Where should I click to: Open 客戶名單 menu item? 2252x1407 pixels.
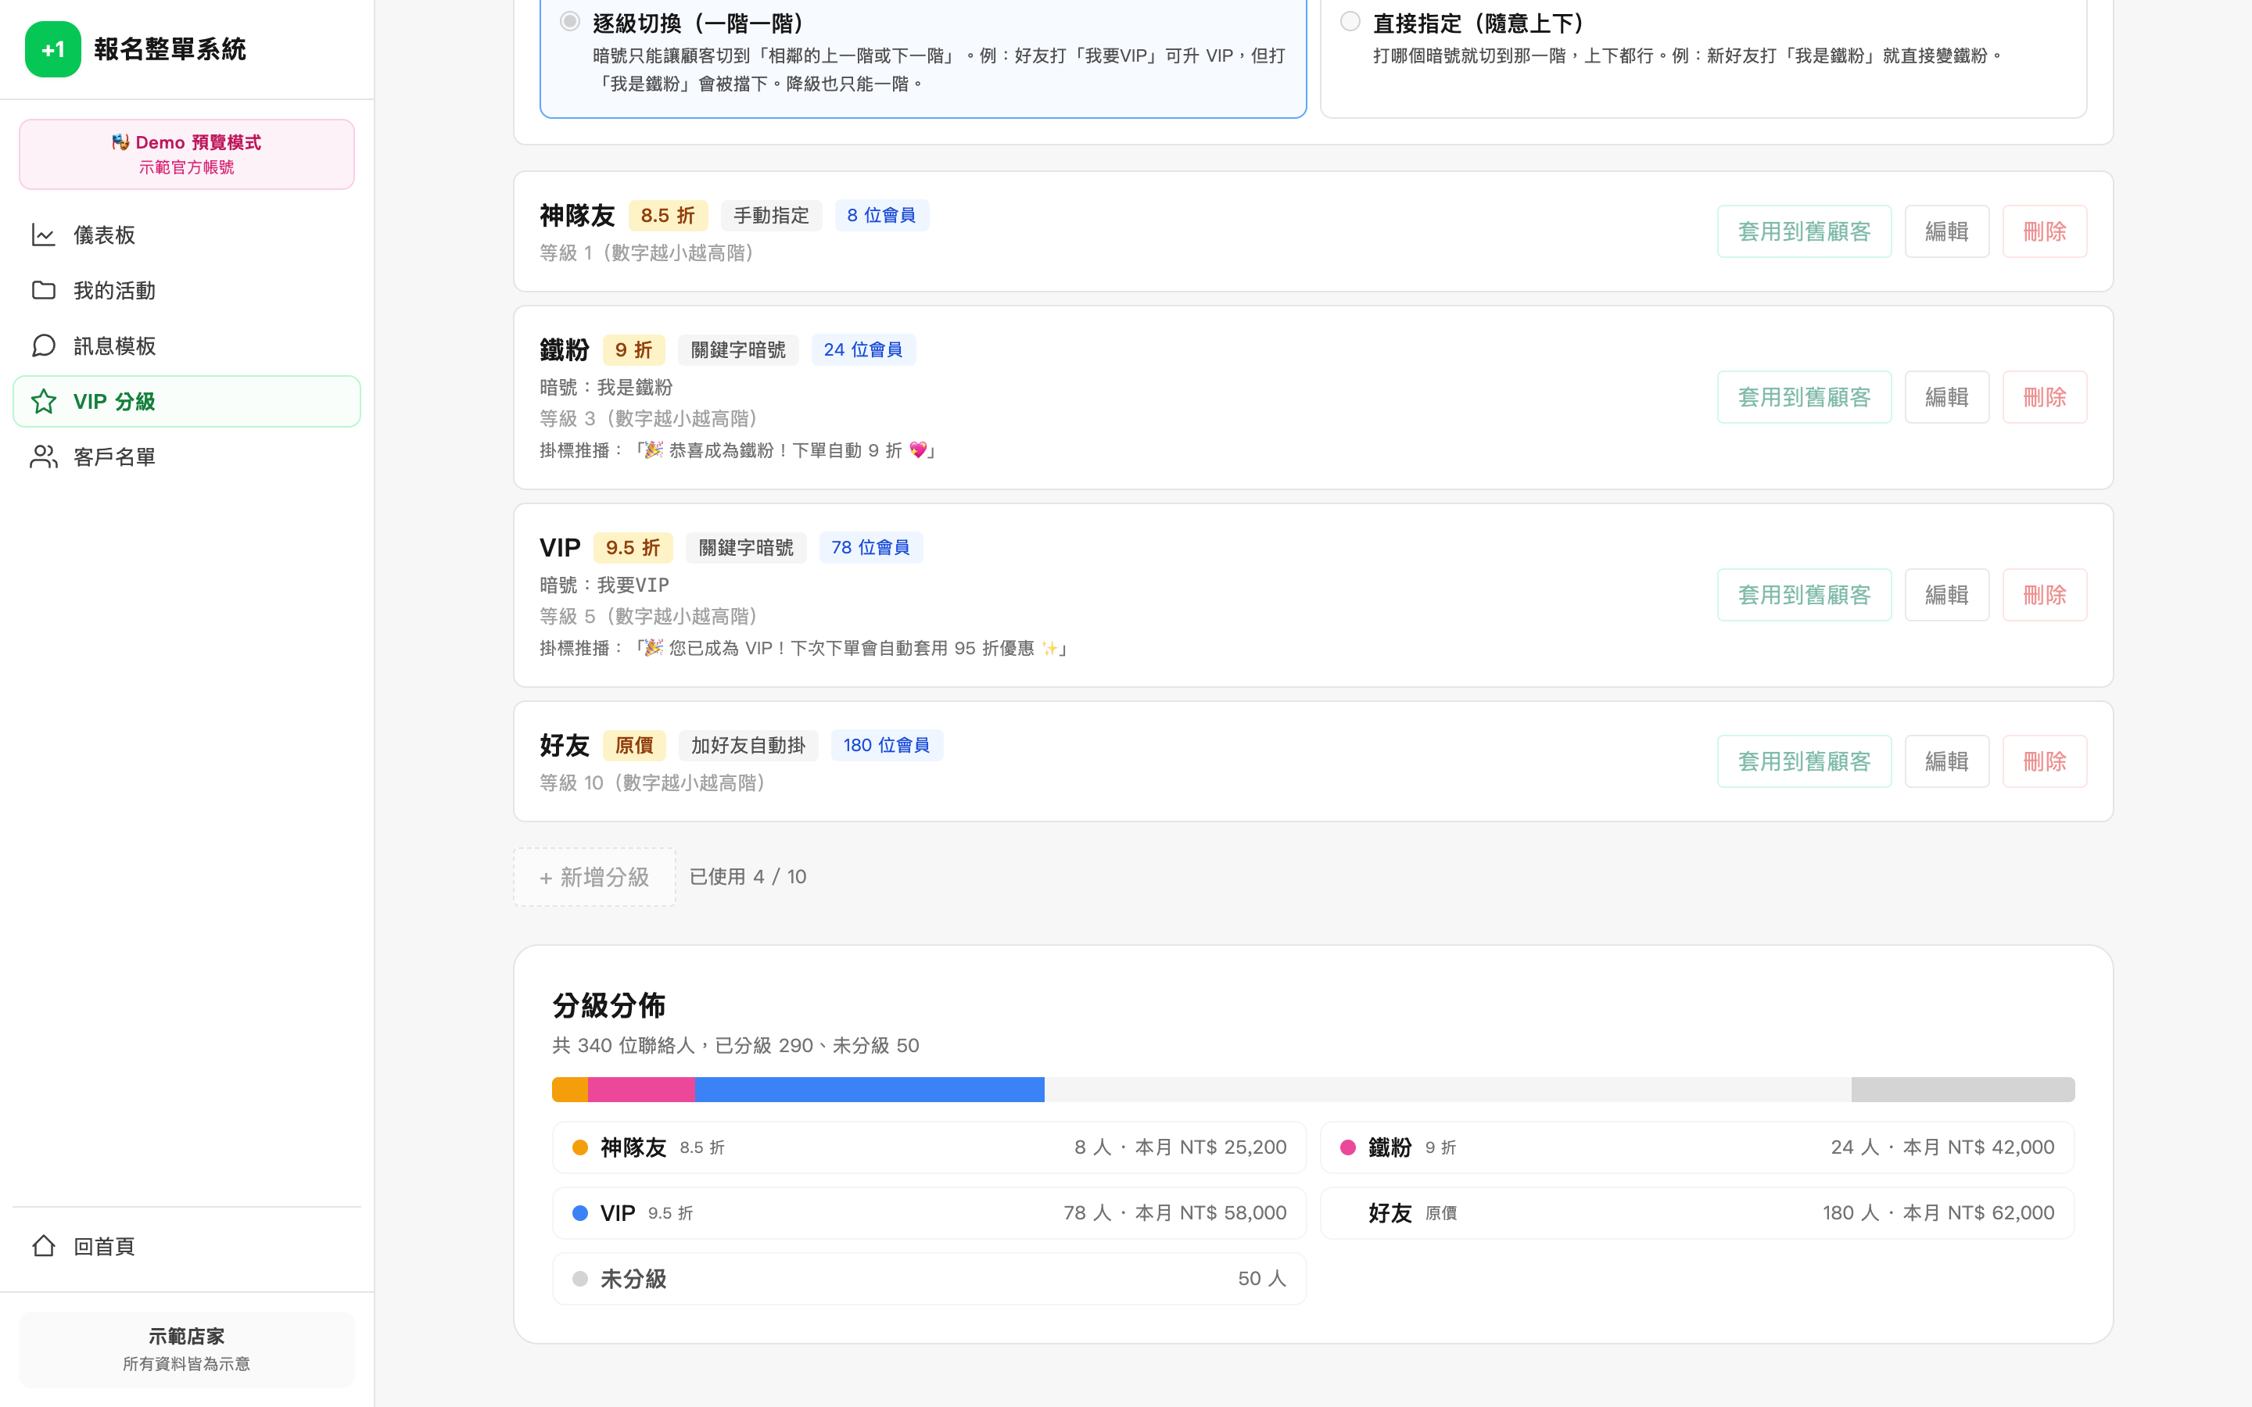pyautogui.click(x=187, y=457)
